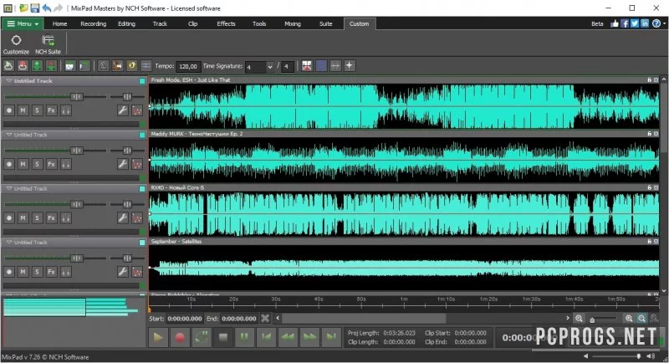669x363 pixels.
Task: Open the help question mark icon
Action: tap(656, 23)
